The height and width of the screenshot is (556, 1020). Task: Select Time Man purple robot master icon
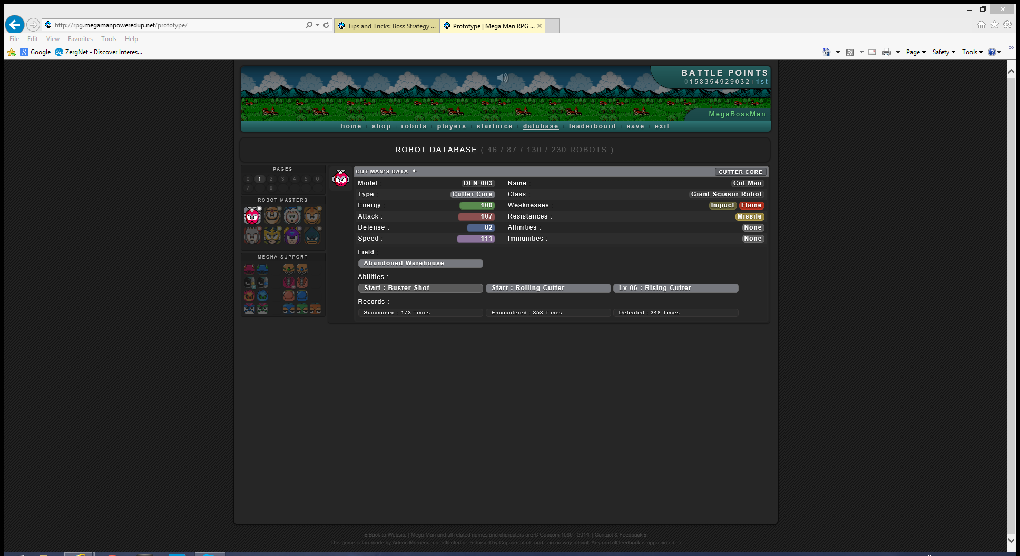292,235
